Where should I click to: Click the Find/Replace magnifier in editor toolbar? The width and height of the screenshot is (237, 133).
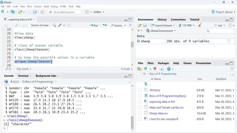click(54, 25)
